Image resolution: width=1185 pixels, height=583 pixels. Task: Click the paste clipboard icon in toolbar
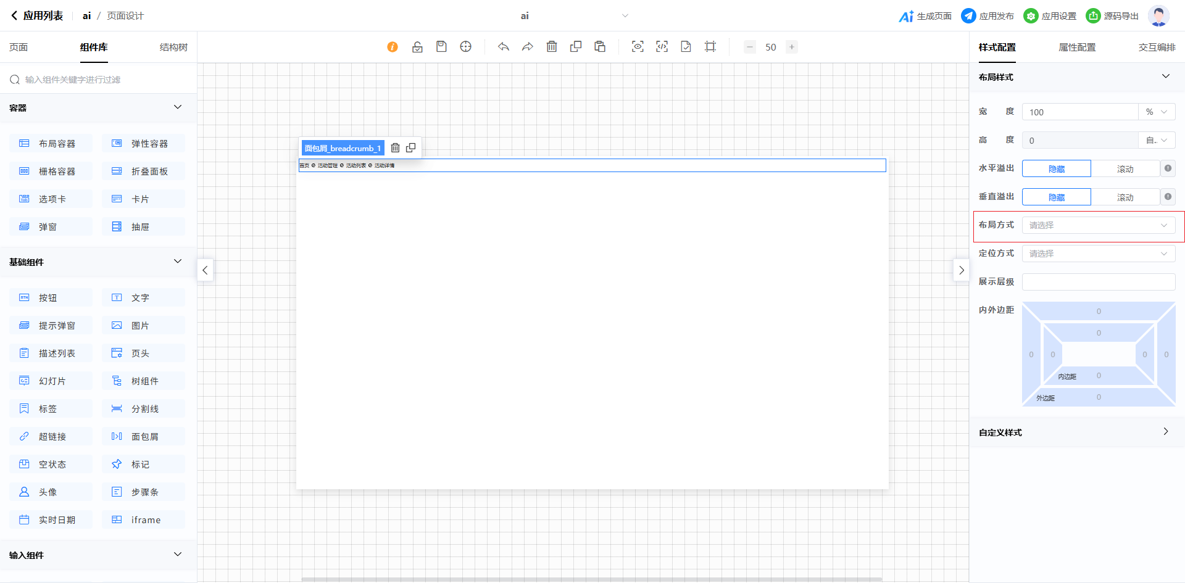tap(600, 47)
